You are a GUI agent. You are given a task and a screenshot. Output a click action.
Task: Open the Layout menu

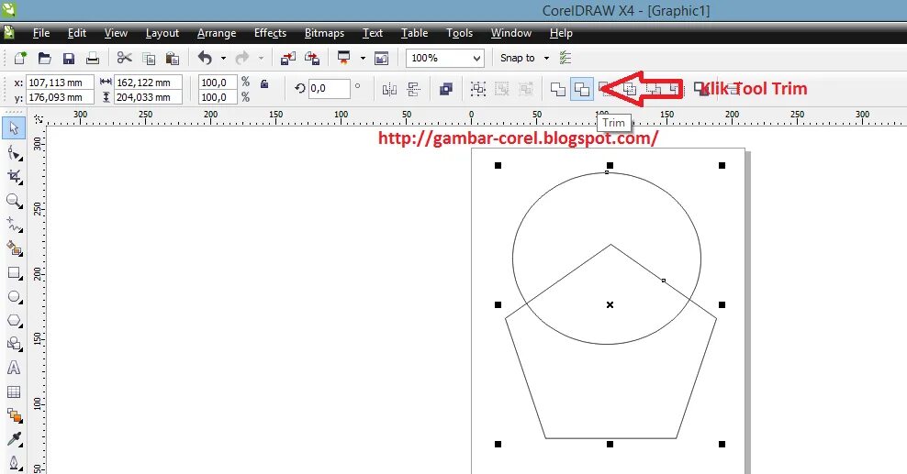tap(162, 33)
